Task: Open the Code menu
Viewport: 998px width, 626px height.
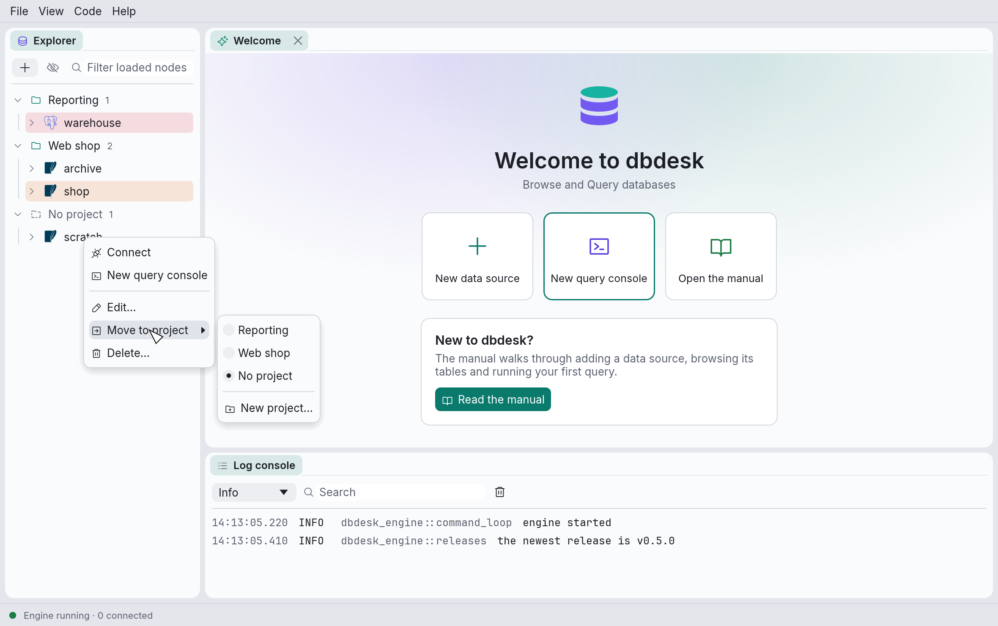Action: pos(88,11)
